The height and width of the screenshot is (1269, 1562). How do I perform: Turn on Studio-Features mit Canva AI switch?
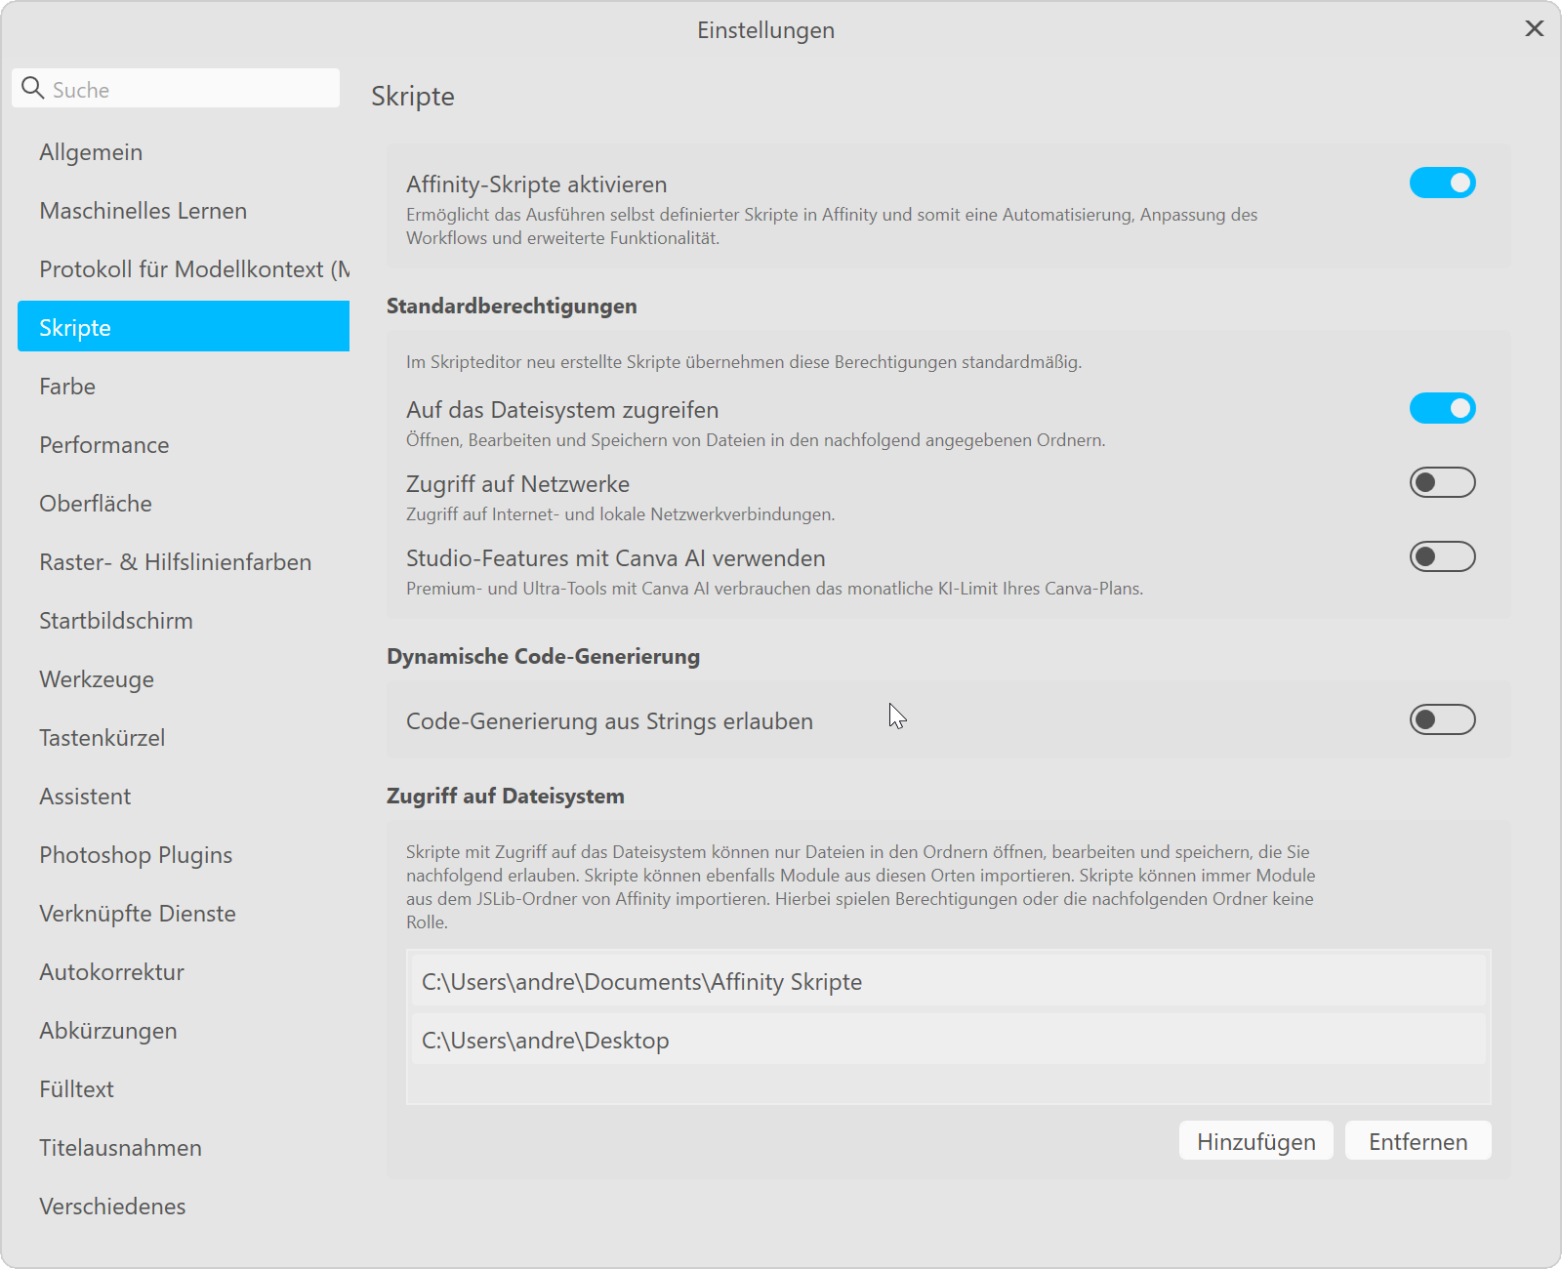[1442, 556]
